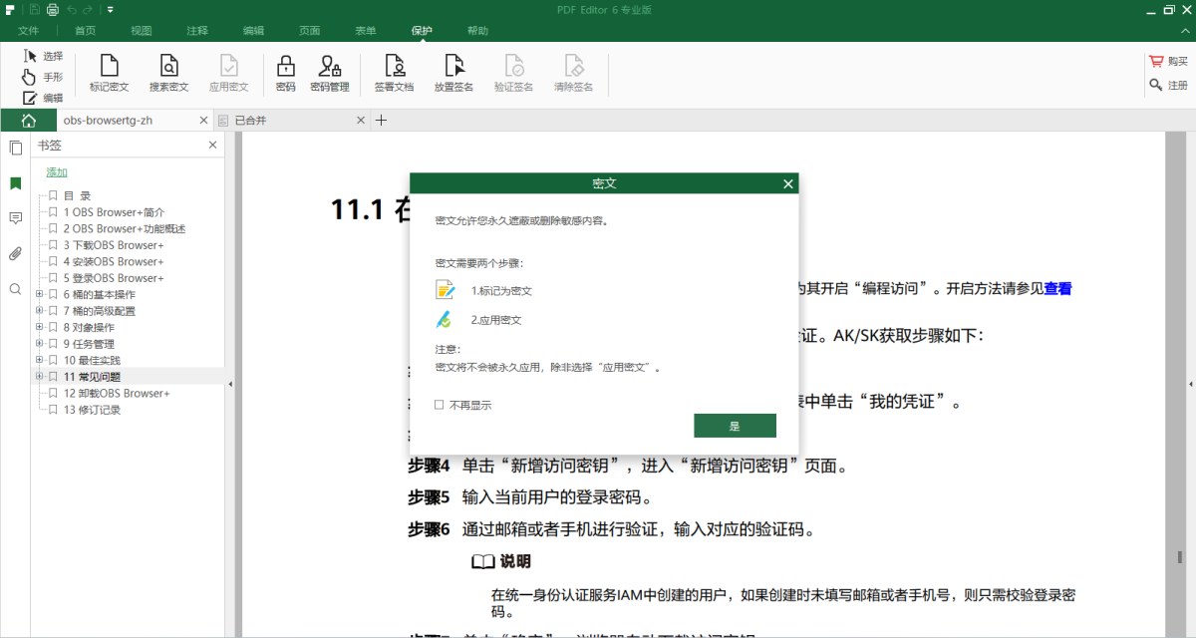Open the attachments paperclip sidebar icon
Screen dimensions: 1196x638
tap(15, 253)
